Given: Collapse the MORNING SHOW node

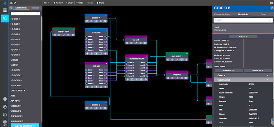Looking at the screenshot, I should (146, 56).
